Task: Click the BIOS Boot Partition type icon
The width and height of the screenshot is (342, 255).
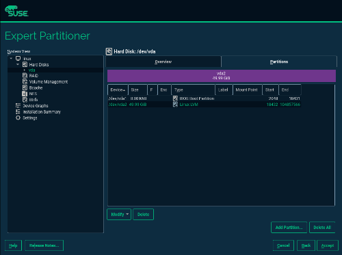Action: tap(175, 98)
